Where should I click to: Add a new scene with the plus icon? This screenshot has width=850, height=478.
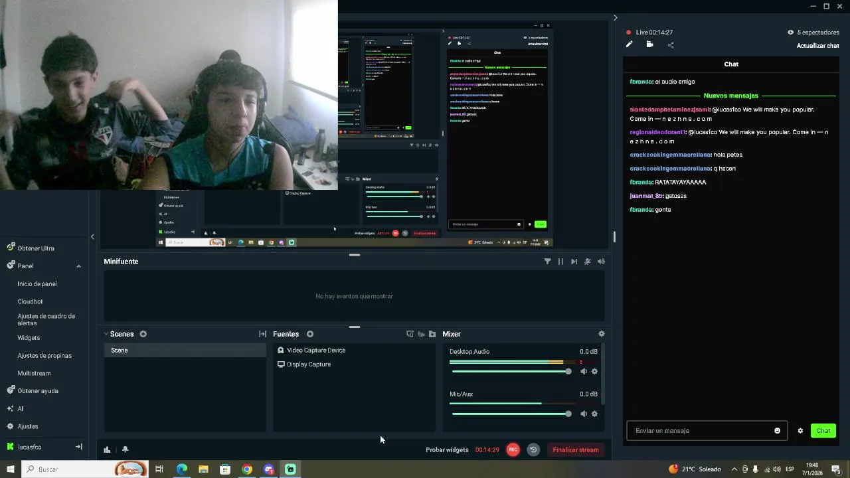(143, 334)
